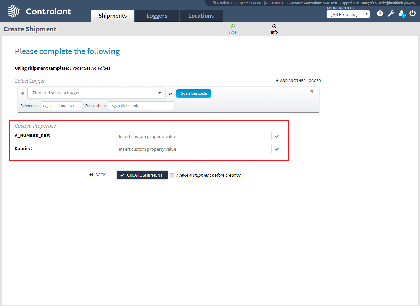This screenshot has height=306, width=420.
Task: Click the logged-in user name Margrét S. Kristjánsdóttir
Action: coord(382,3)
